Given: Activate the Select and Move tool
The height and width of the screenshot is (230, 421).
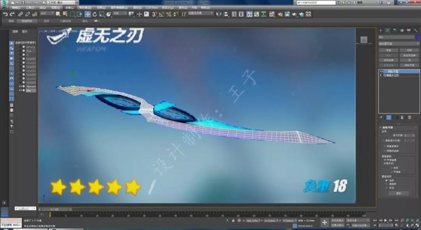Looking at the screenshot, I should [x=88, y=14].
